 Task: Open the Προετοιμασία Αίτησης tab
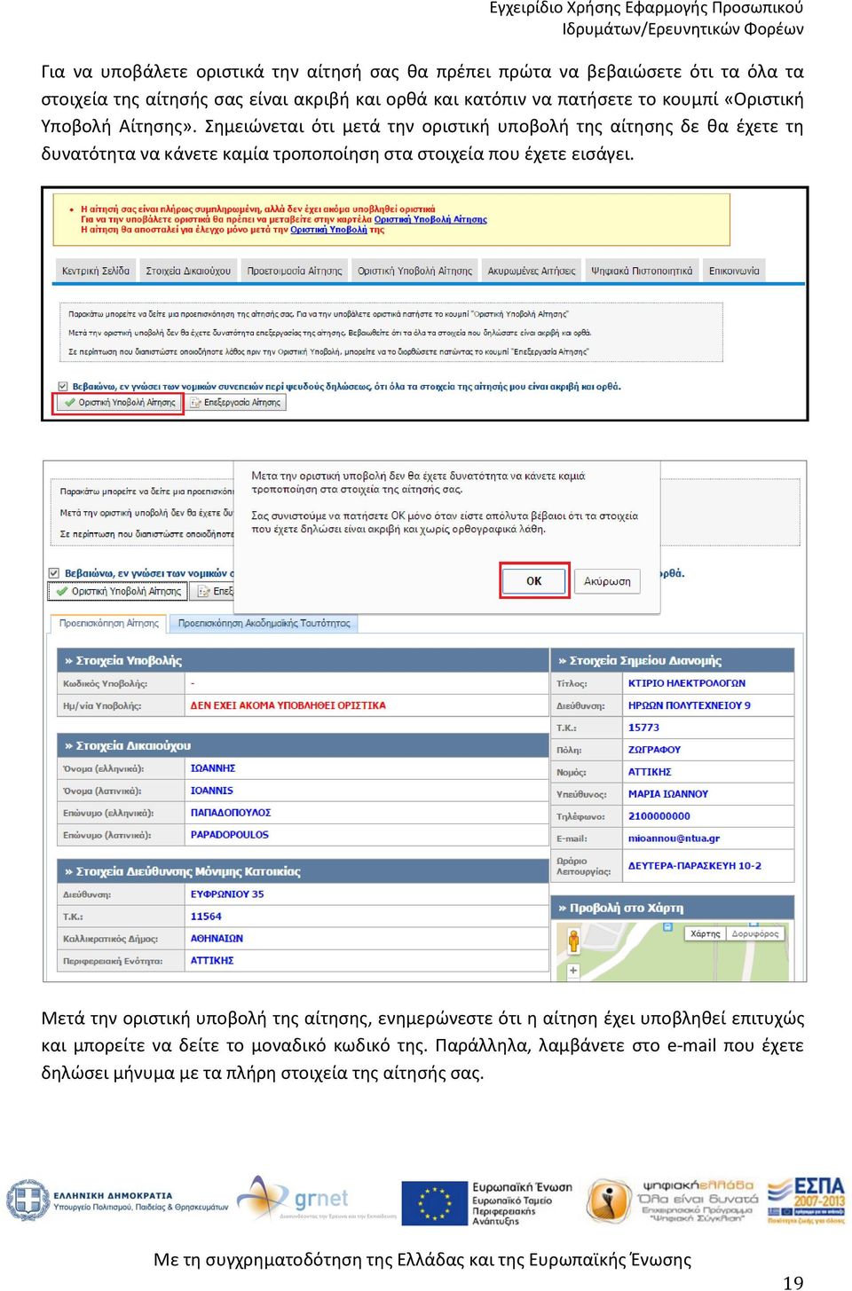coord(295,271)
